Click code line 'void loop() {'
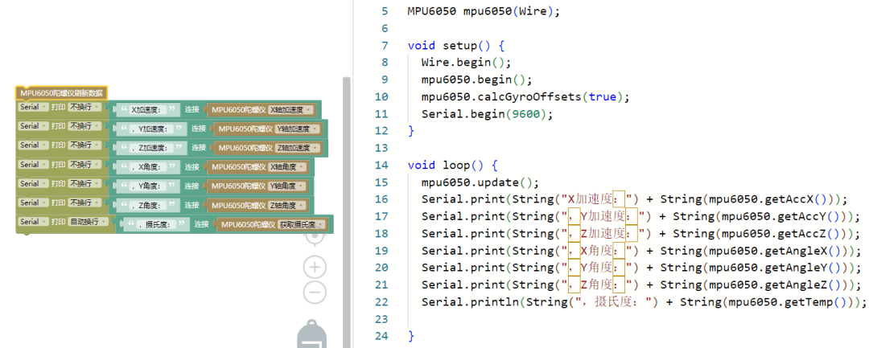The height and width of the screenshot is (348, 869). click(x=452, y=165)
